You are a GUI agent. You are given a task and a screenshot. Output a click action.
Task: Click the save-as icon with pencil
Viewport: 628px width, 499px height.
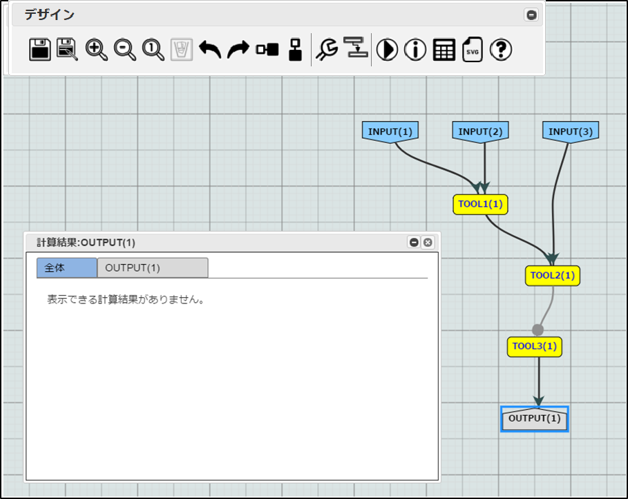click(x=68, y=50)
